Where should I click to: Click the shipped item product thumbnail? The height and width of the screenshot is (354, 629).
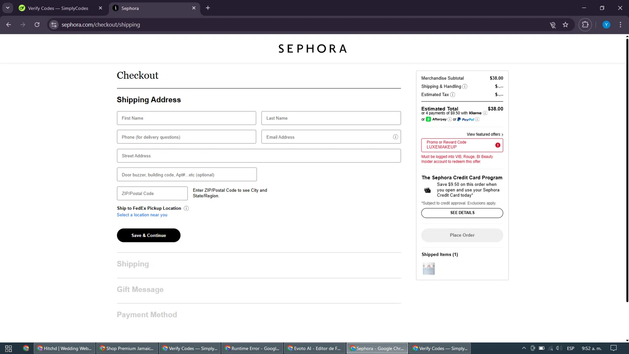click(429, 268)
